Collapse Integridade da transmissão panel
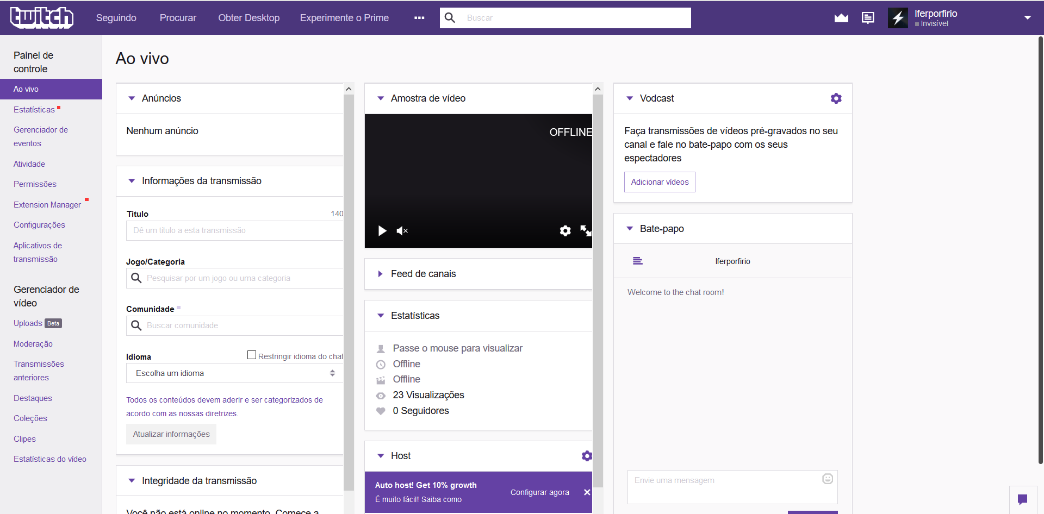 [x=132, y=481]
